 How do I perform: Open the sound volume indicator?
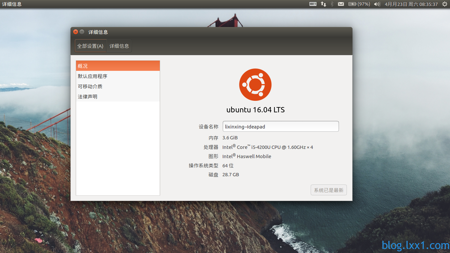point(378,4)
